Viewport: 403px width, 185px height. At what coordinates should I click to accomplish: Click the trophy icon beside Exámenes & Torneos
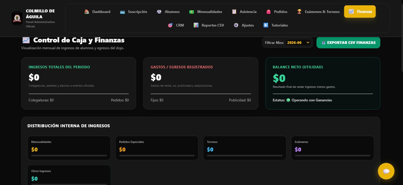point(299,12)
